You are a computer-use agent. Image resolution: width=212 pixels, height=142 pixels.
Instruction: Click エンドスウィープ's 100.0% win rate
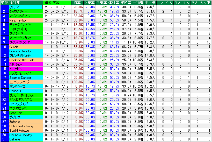tap(77, 82)
